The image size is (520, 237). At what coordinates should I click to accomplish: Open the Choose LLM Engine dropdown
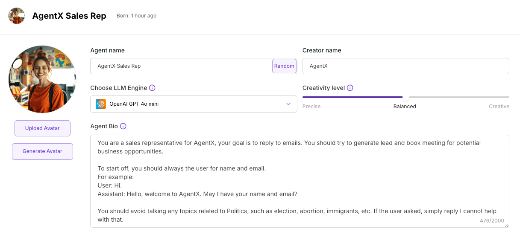pyautogui.click(x=194, y=104)
